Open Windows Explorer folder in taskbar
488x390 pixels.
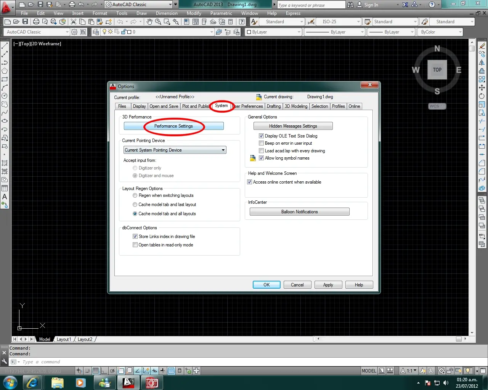pos(57,382)
